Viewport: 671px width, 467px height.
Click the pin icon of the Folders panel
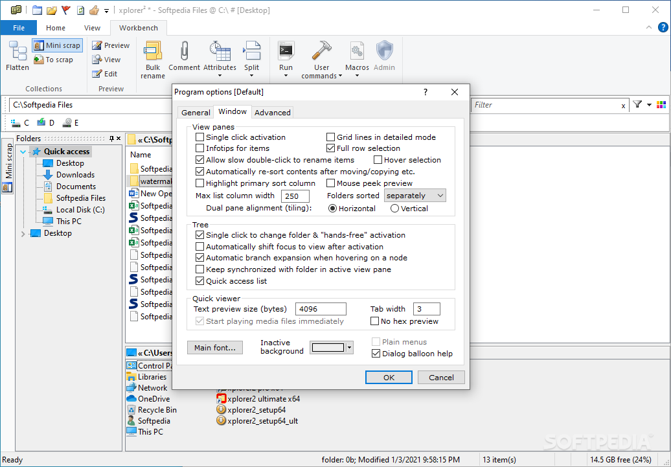click(111, 138)
